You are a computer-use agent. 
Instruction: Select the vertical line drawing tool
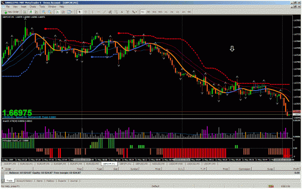[92, 12]
